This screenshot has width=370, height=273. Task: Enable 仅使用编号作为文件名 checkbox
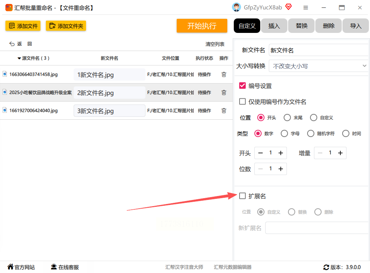click(242, 102)
